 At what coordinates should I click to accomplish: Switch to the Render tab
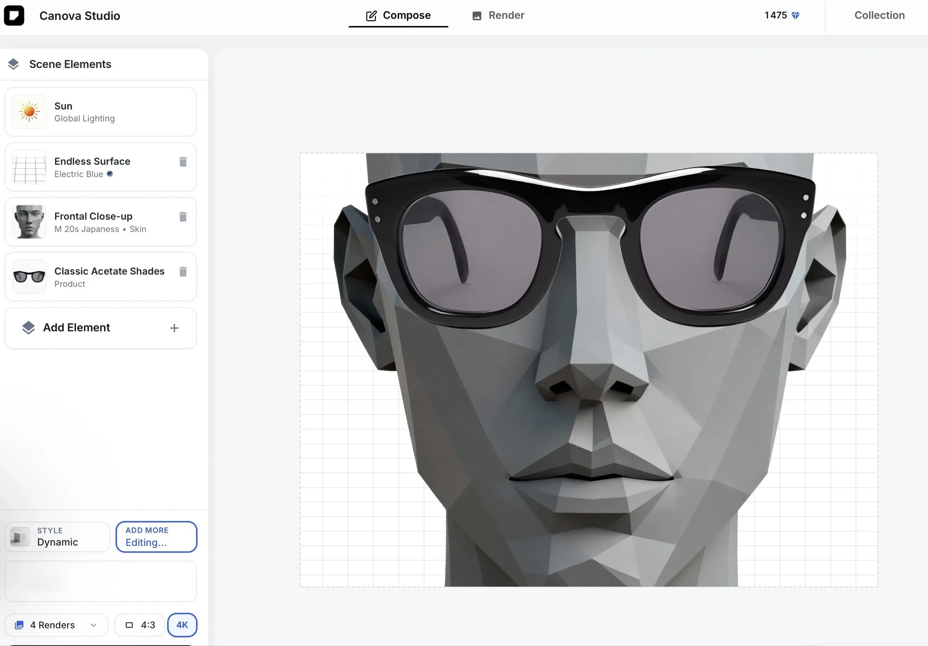[498, 15]
